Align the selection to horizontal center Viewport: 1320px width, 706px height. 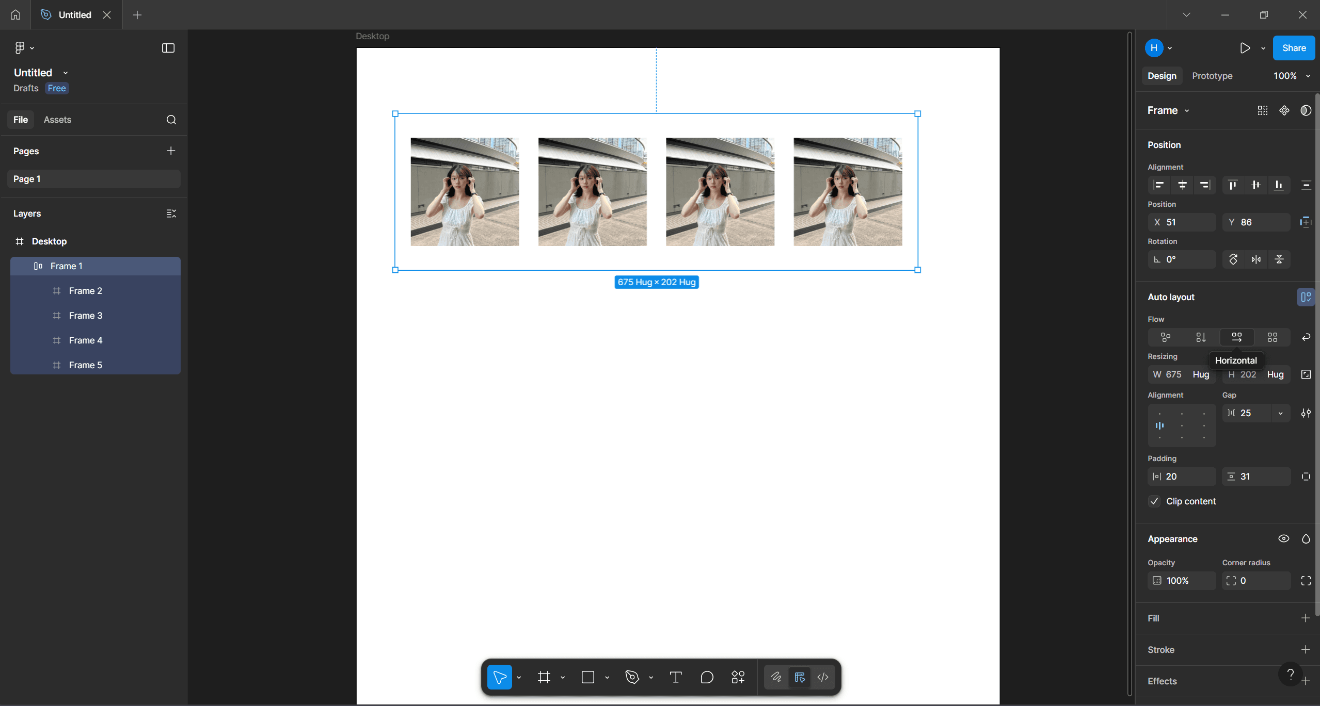[x=1182, y=185]
